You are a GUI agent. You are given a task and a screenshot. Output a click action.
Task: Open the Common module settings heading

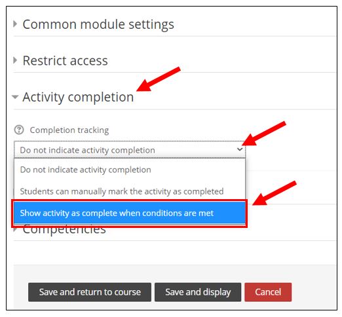pyautogui.click(x=98, y=24)
